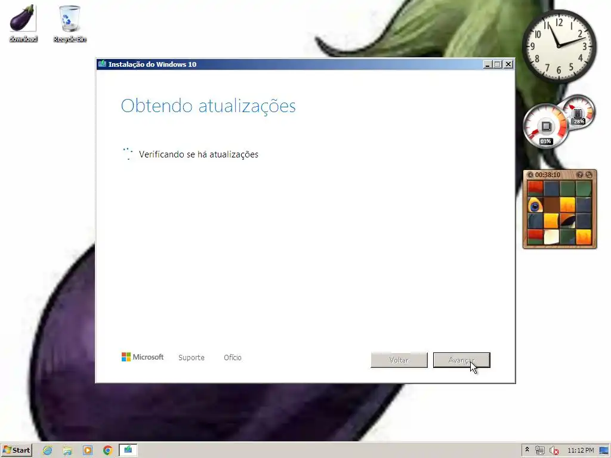Open the clock showing 11:12 PM

tap(581, 451)
